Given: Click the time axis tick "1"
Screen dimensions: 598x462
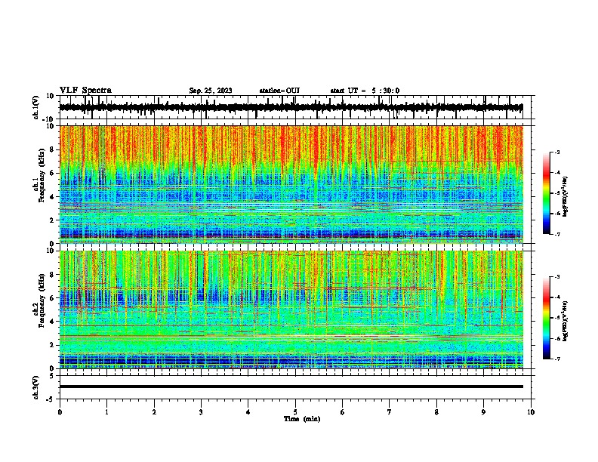Looking at the screenshot, I should (106, 412).
